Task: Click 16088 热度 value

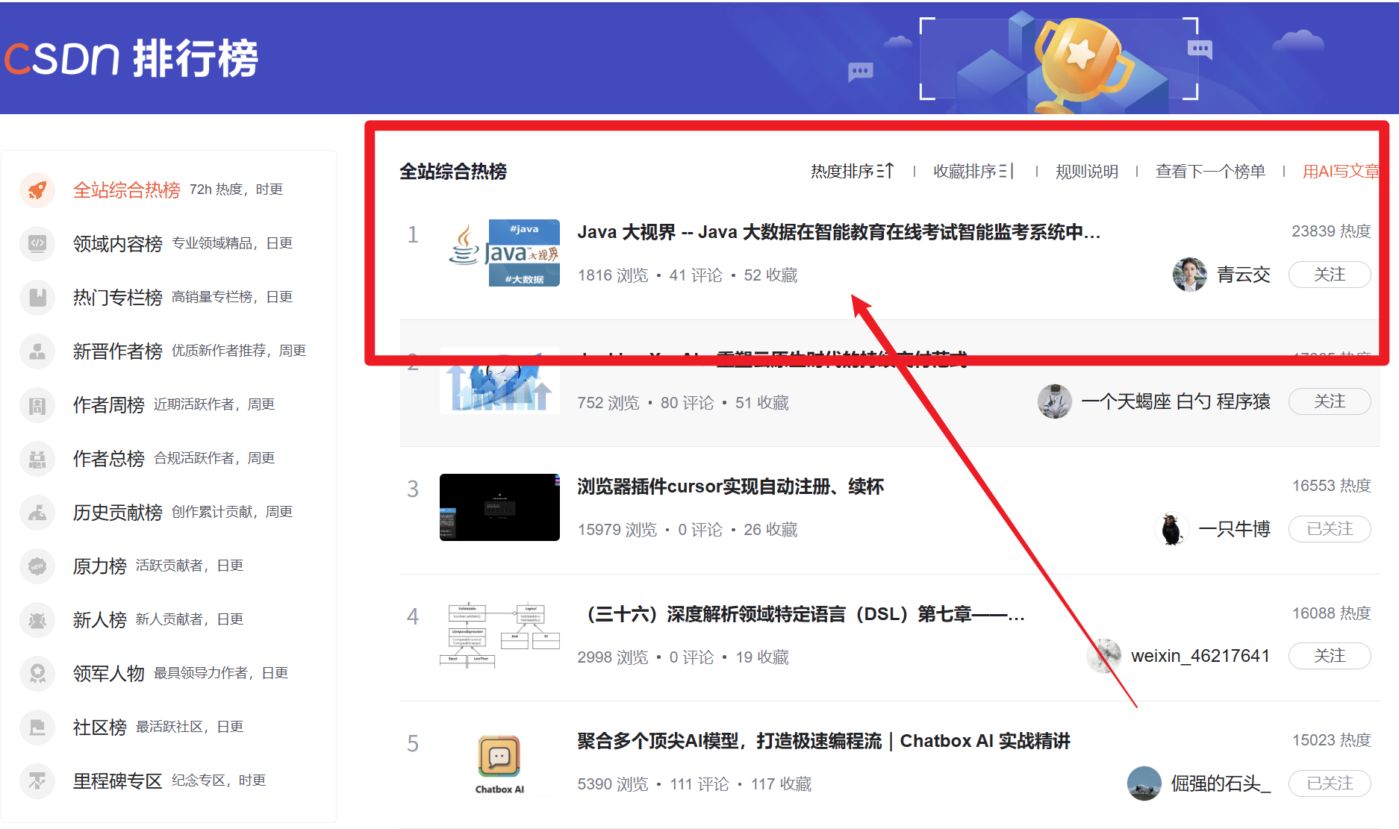Action: click(x=1331, y=613)
